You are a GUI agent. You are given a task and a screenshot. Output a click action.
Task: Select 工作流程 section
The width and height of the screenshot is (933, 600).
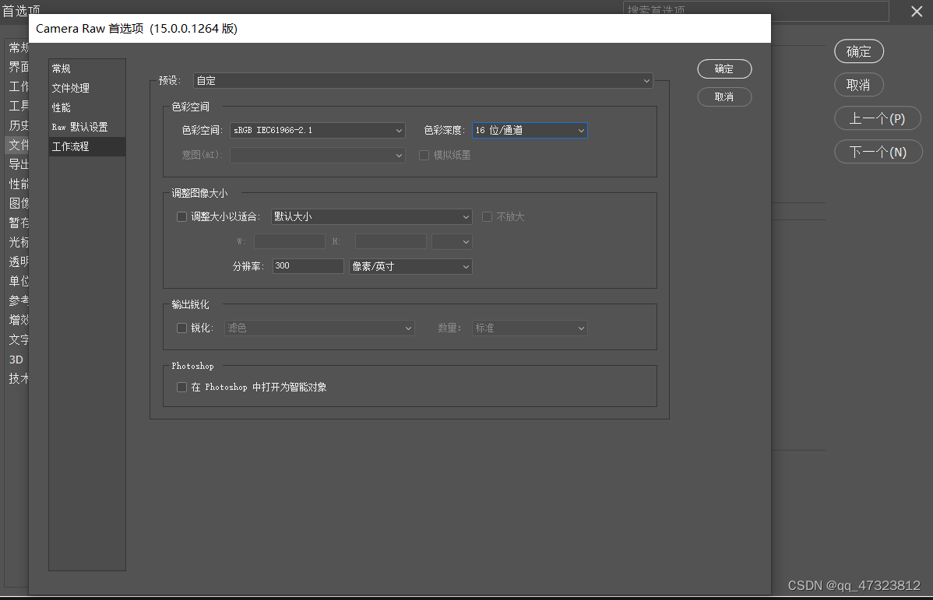click(x=87, y=146)
